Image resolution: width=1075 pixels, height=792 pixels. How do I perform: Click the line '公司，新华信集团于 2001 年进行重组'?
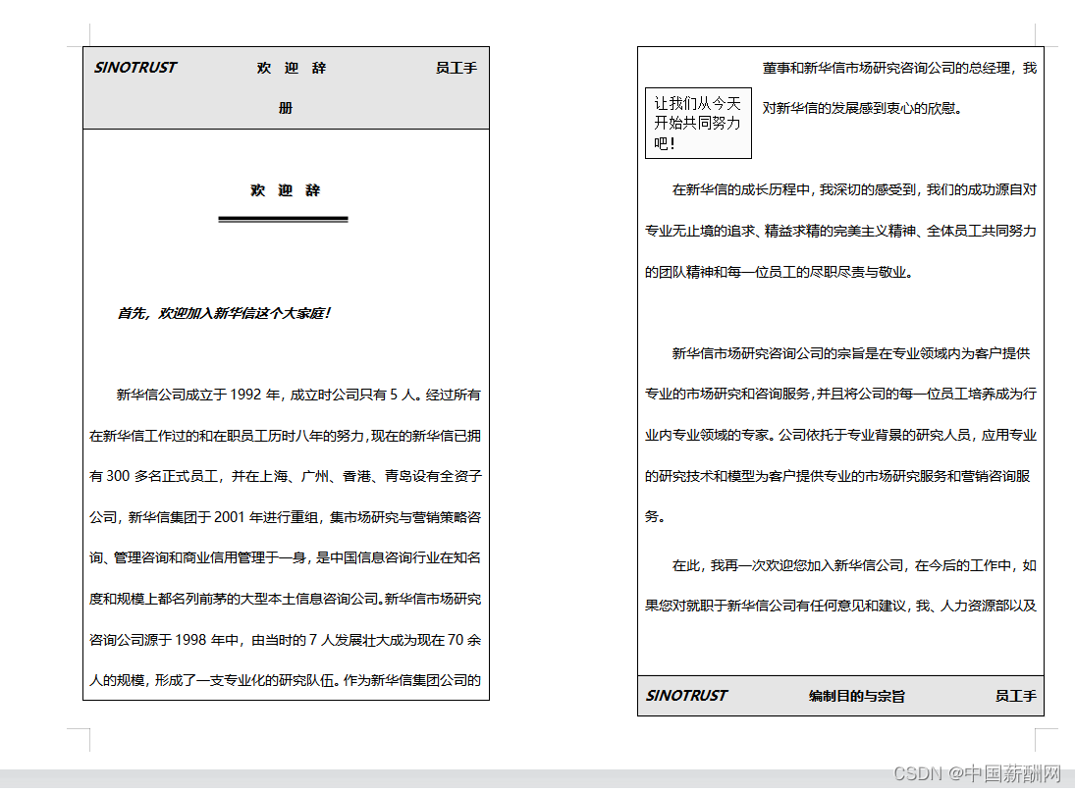286,517
